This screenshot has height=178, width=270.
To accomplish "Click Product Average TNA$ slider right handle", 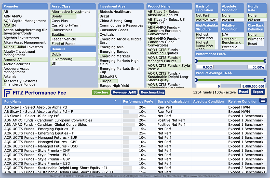I will point(265,80).
